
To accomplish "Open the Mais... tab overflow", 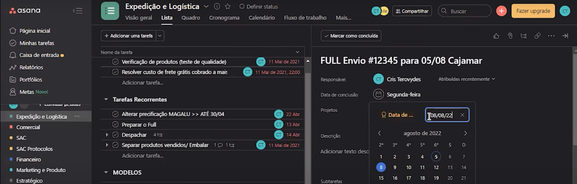I will click(343, 18).
